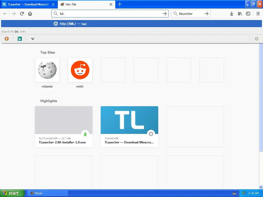The width and height of the screenshot is (263, 197).
Task: Click the magnifier in the search box
Action: (175, 14)
